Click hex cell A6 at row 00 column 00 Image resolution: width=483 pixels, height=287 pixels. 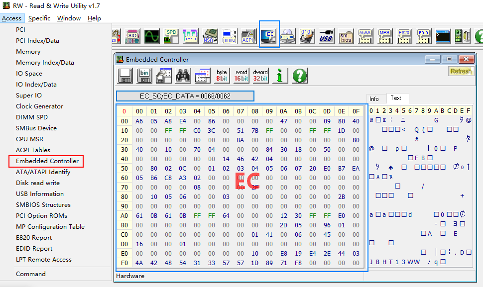(139, 121)
